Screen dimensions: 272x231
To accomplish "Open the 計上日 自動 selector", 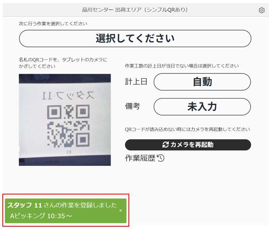I will coord(202,82).
